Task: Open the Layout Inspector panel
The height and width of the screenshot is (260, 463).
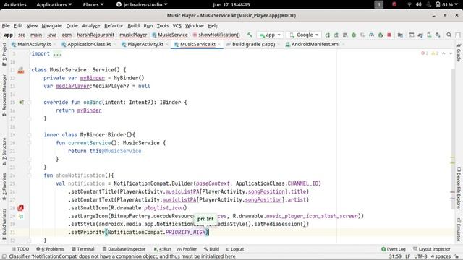Action: tap(431, 249)
